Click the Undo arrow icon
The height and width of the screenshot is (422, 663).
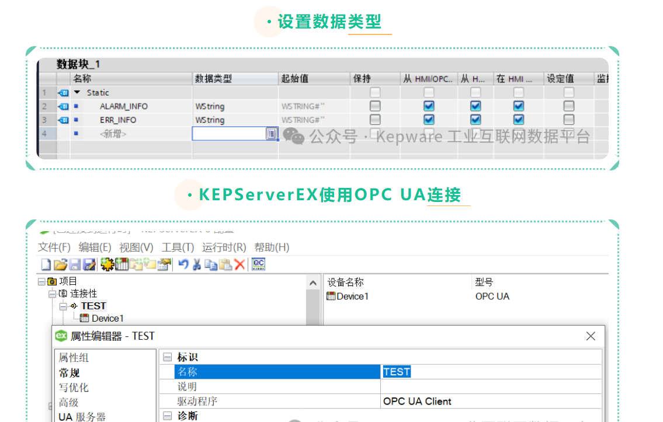pos(183,264)
